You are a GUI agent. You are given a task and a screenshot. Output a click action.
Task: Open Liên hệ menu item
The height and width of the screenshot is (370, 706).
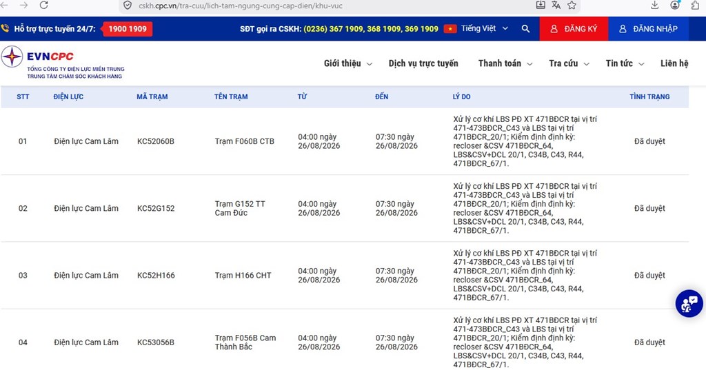tap(674, 63)
